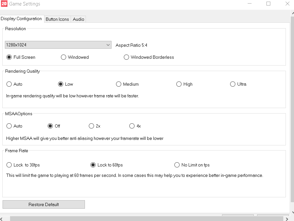Click the Restore Default button
Image resolution: width=294 pixels, height=221 pixels.
pos(44,204)
